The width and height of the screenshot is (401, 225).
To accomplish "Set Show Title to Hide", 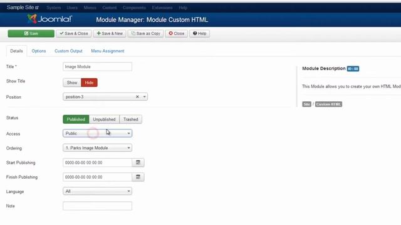I will 89,82.
